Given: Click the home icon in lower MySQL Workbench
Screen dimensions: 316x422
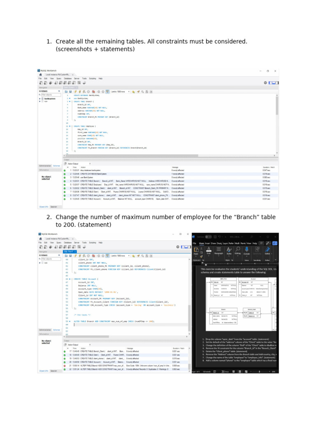Looking at the screenshot, I should (41, 238).
